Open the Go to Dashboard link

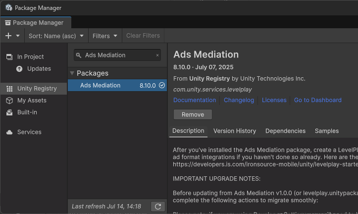pos(317,100)
